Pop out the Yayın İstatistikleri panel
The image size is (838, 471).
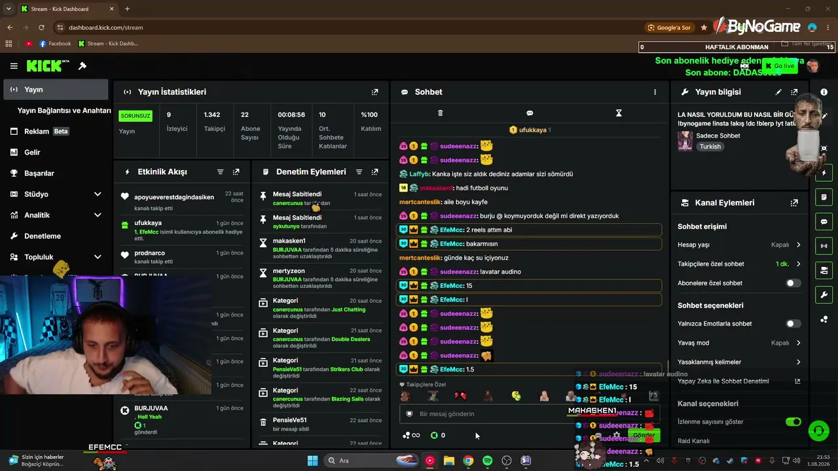(374, 92)
